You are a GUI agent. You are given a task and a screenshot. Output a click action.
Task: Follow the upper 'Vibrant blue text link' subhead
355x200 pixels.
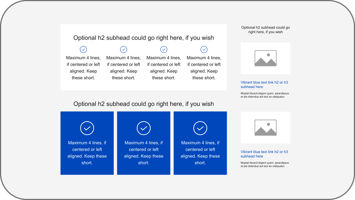264,84
